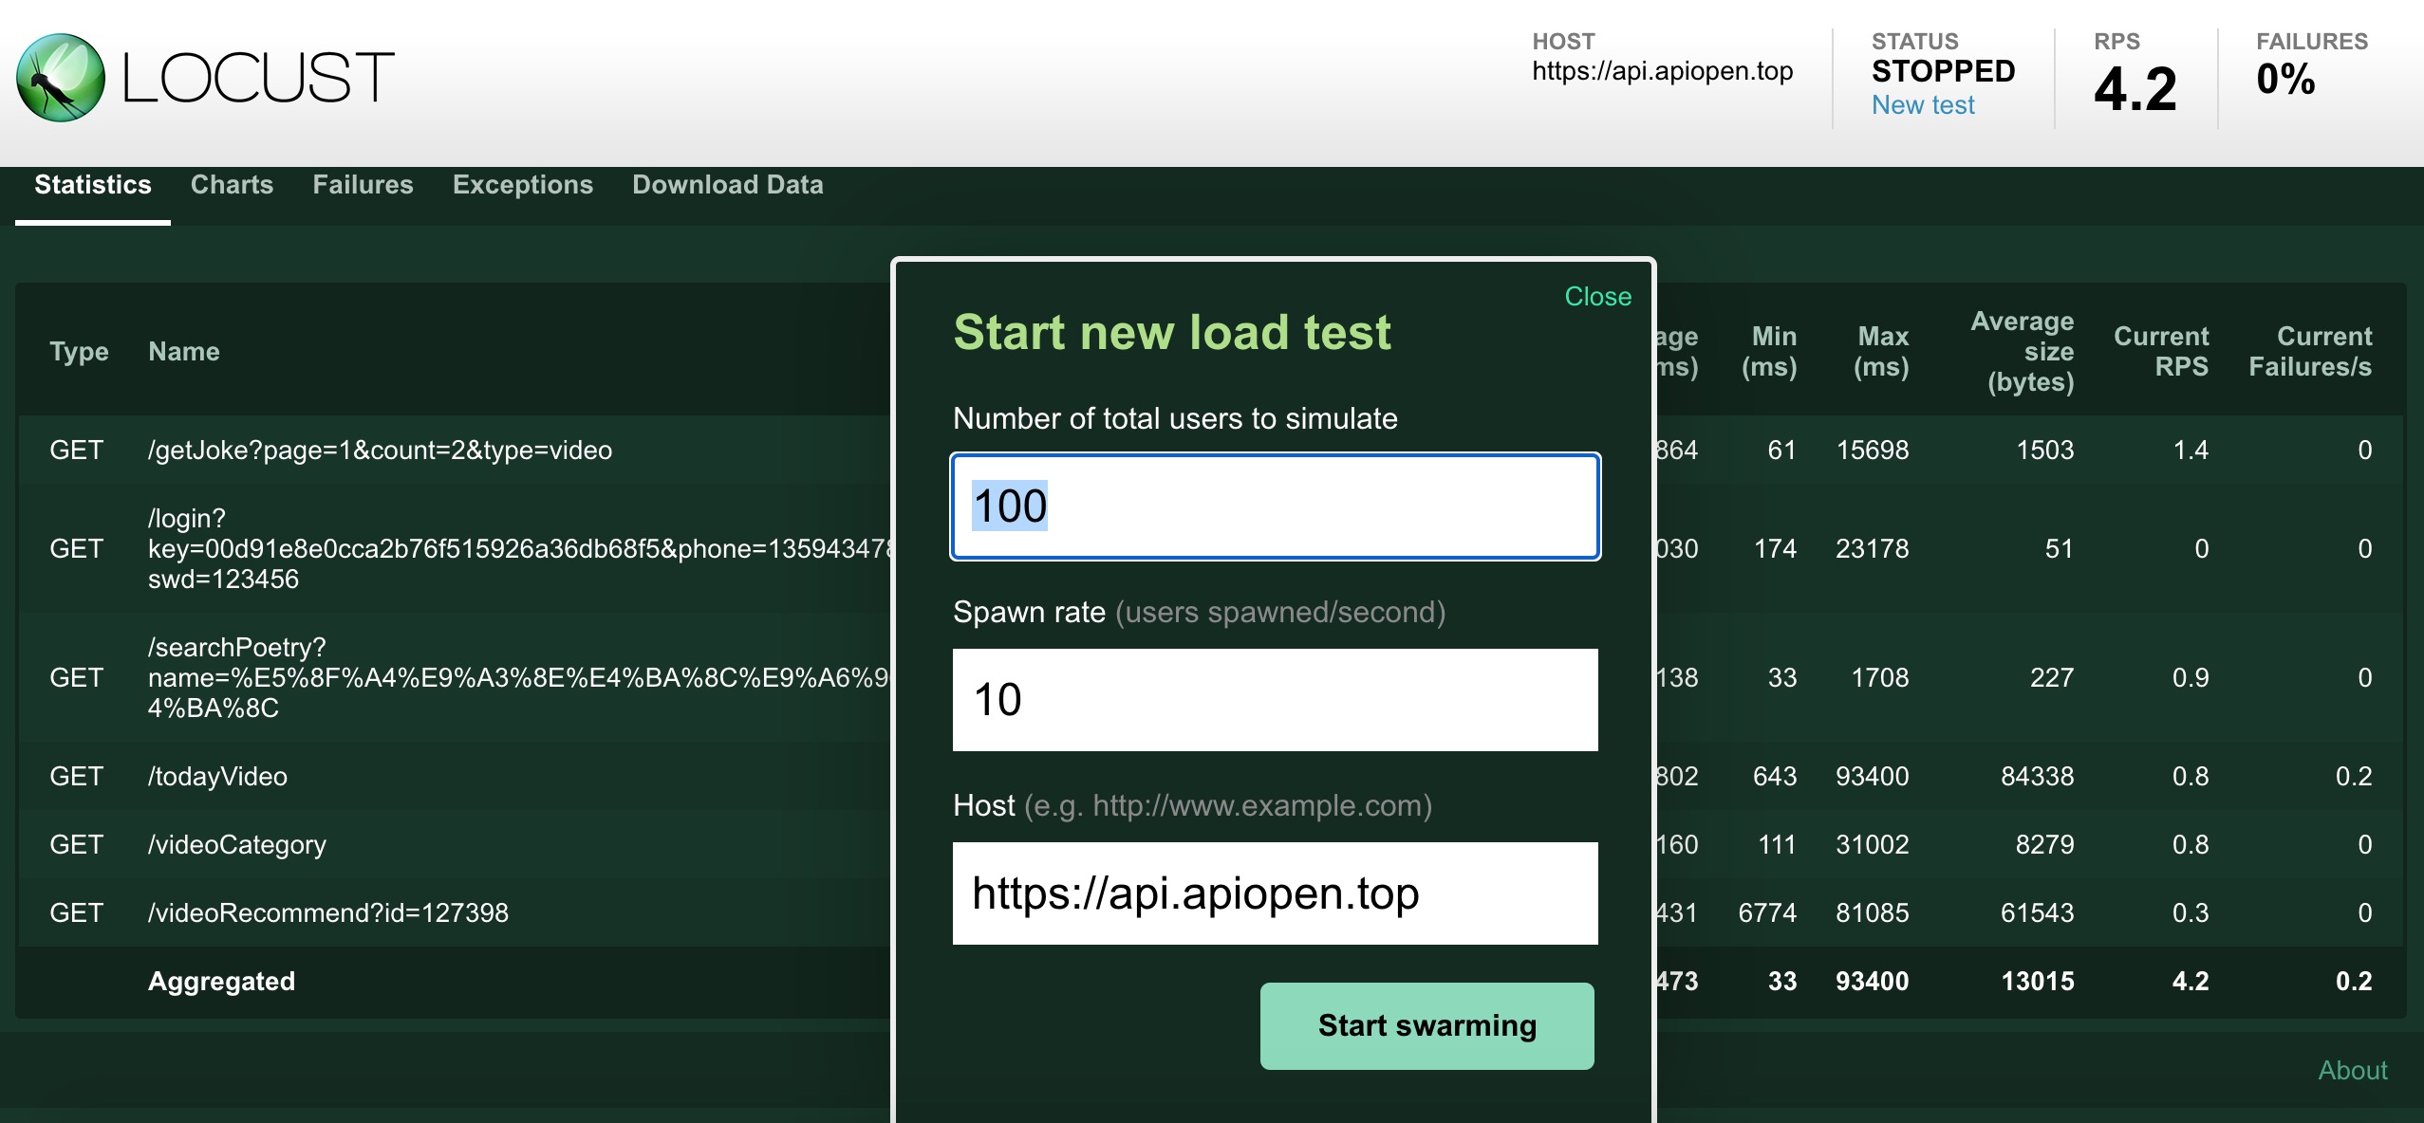Switch to the Exceptions tab
This screenshot has width=2424, height=1123.
click(x=522, y=185)
